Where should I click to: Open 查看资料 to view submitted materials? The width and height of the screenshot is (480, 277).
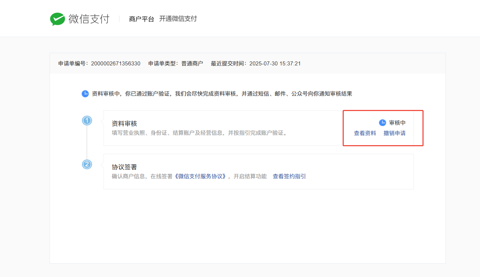pos(365,133)
